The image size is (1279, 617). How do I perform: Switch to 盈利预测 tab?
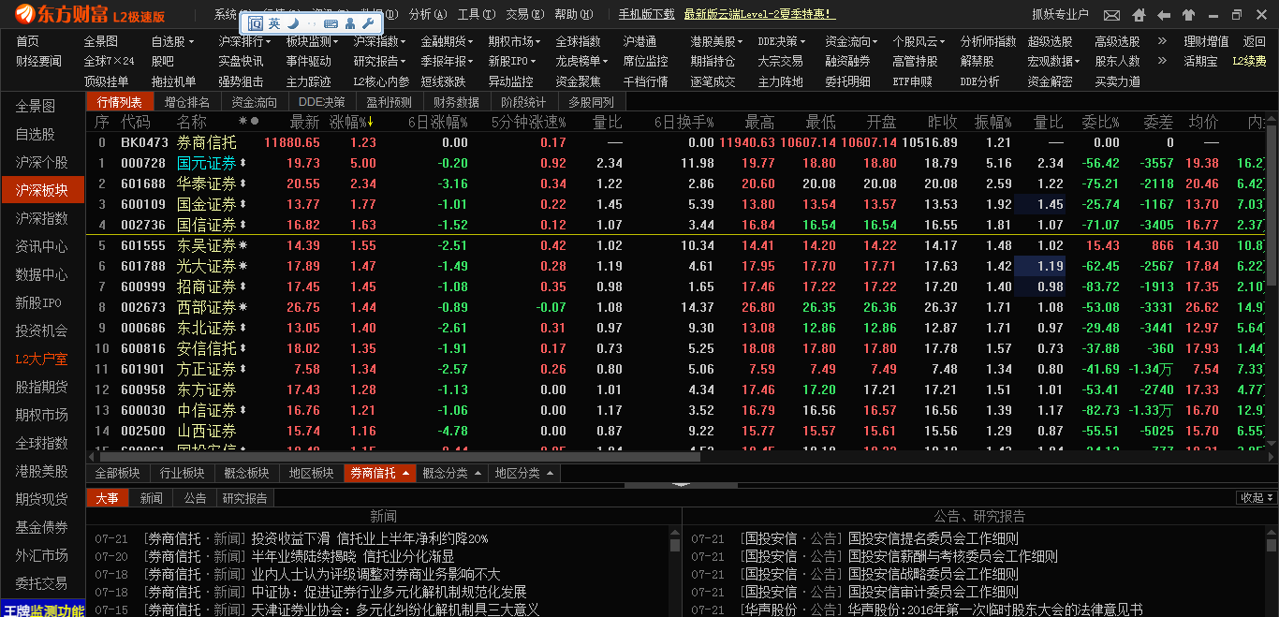click(390, 102)
